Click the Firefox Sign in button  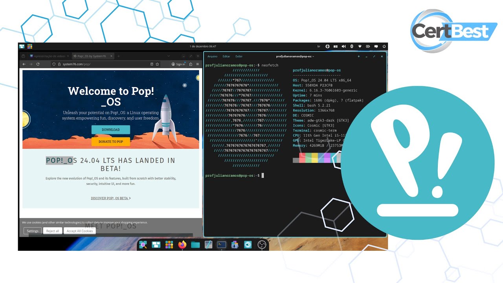178,64
